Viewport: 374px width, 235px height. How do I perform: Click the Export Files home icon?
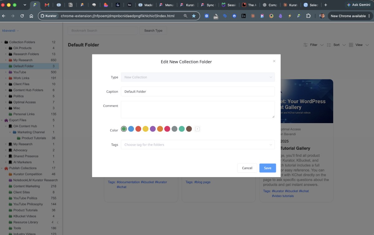(x=6, y=120)
